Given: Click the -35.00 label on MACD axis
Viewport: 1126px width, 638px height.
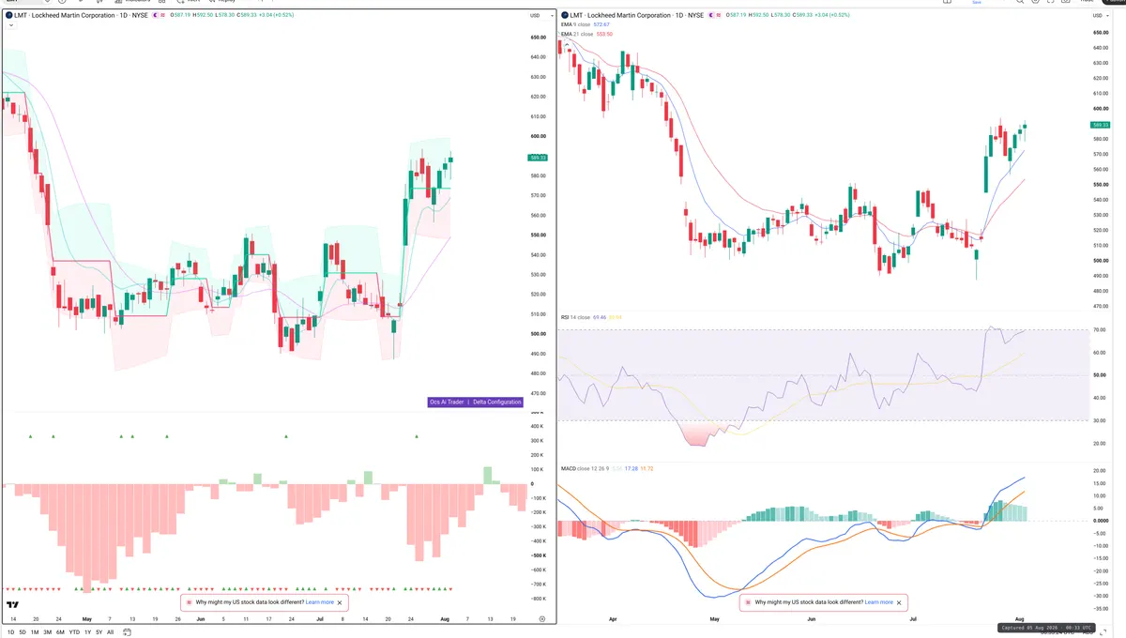Looking at the screenshot, I should (1100, 609).
